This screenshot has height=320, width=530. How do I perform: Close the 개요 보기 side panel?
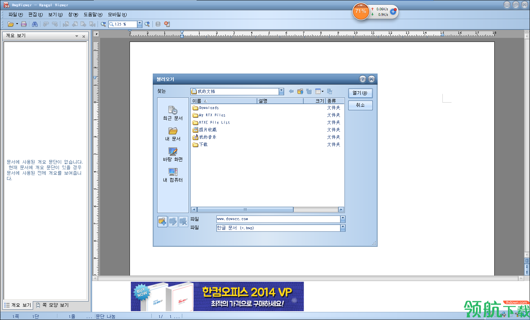coord(84,36)
